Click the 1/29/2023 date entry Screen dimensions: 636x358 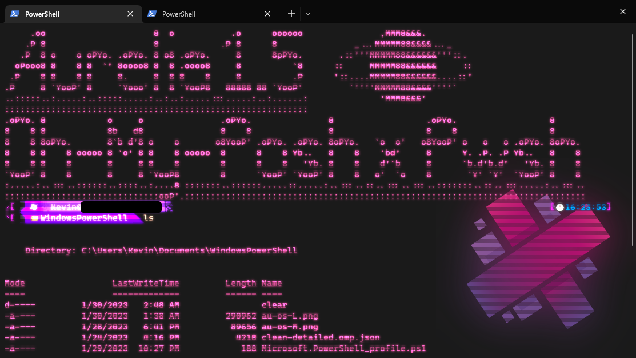tap(105, 348)
